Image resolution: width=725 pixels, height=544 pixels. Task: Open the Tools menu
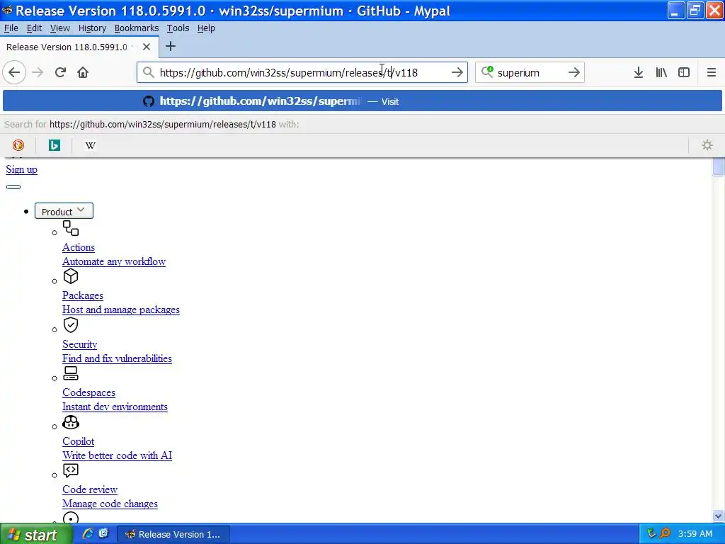178,28
